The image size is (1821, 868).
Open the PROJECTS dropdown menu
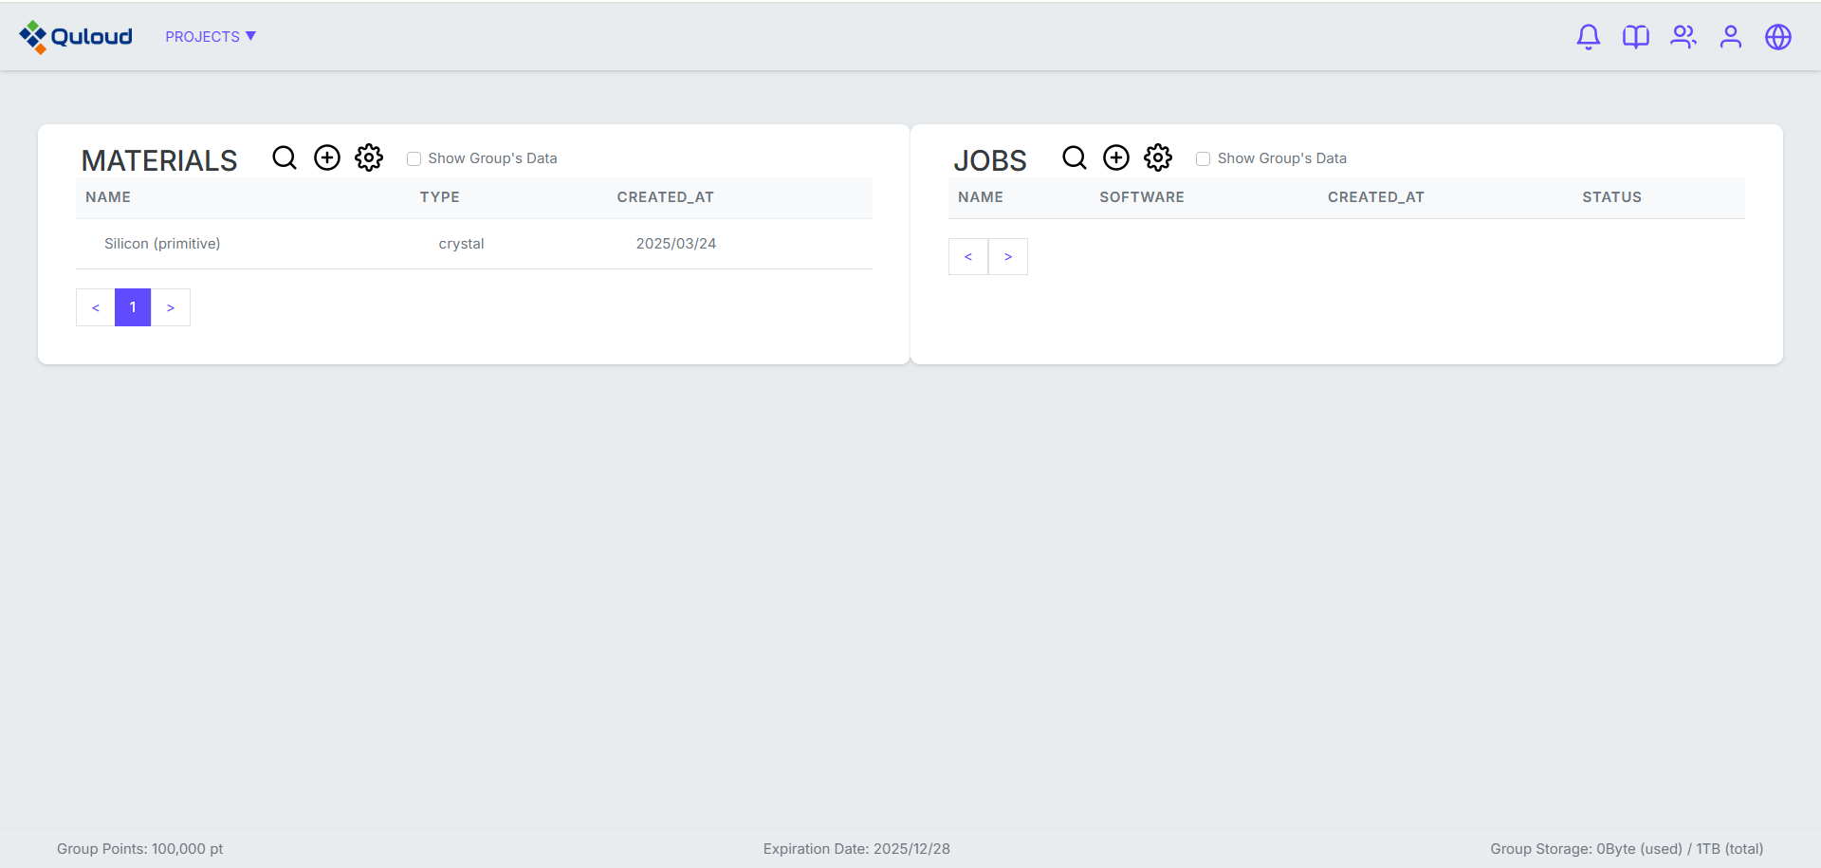tap(211, 37)
